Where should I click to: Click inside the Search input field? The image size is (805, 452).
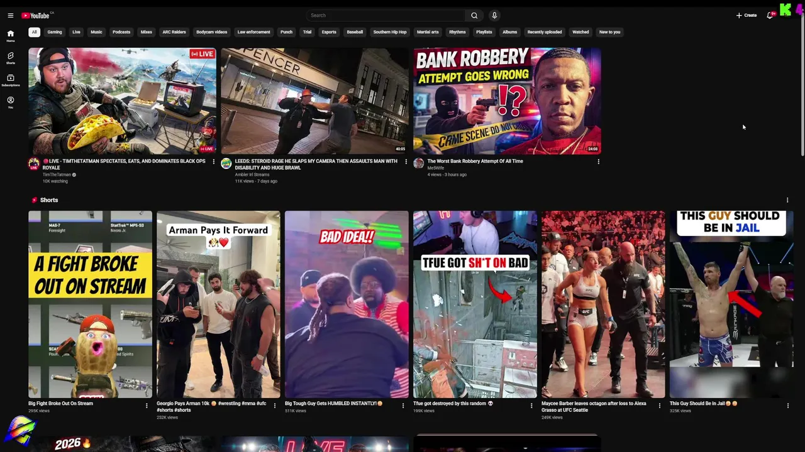click(x=386, y=16)
